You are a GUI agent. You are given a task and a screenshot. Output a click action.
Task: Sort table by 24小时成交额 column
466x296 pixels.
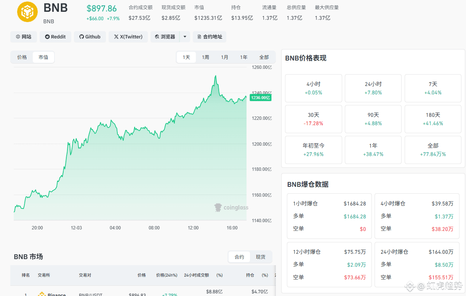[x=196, y=275]
